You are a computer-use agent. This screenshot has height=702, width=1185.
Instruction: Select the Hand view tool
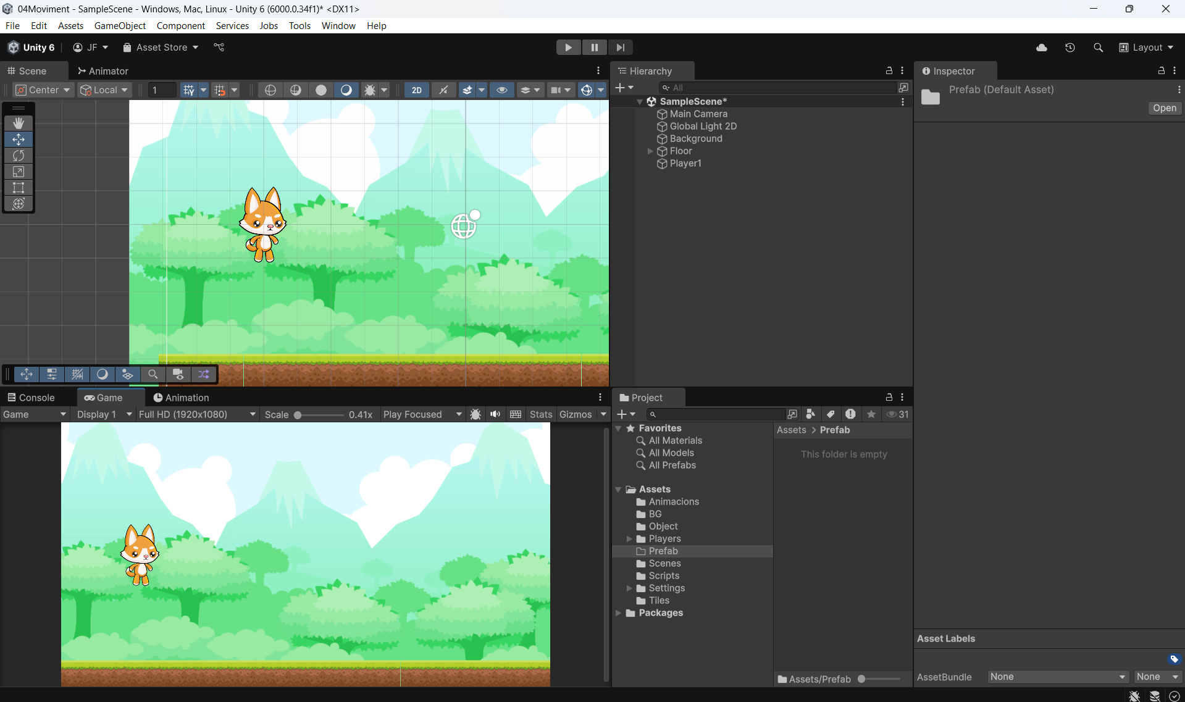[x=19, y=123]
